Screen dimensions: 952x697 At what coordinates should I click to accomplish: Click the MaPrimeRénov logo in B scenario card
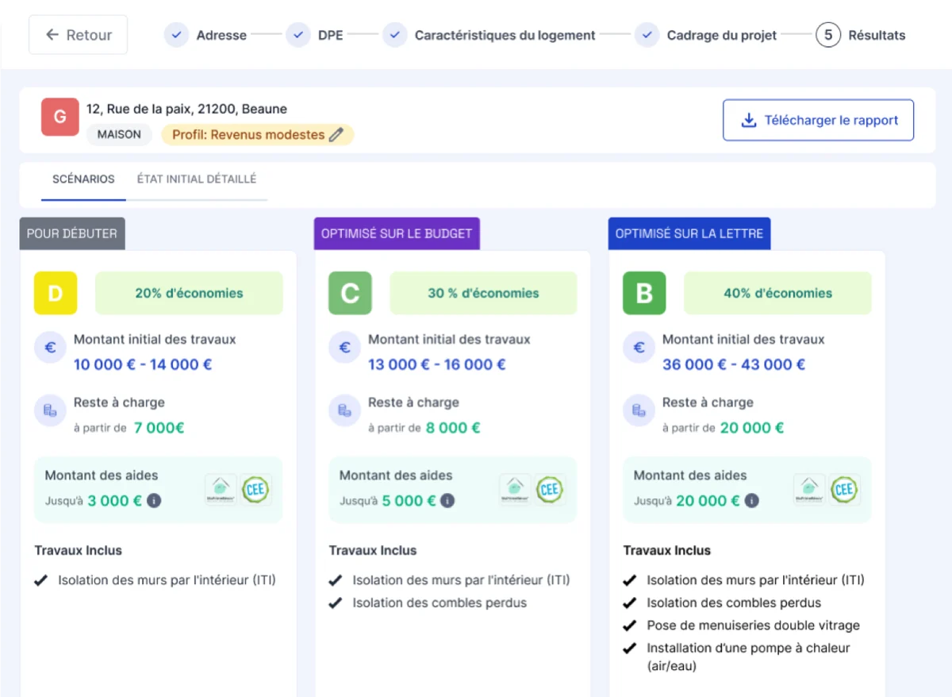coord(809,490)
